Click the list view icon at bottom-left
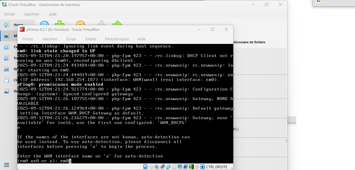This screenshot has width=355, height=170. (x=6, y=165)
